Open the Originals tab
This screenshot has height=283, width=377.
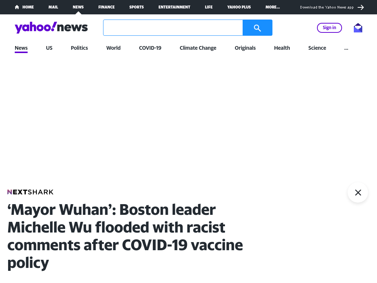pos(245,48)
